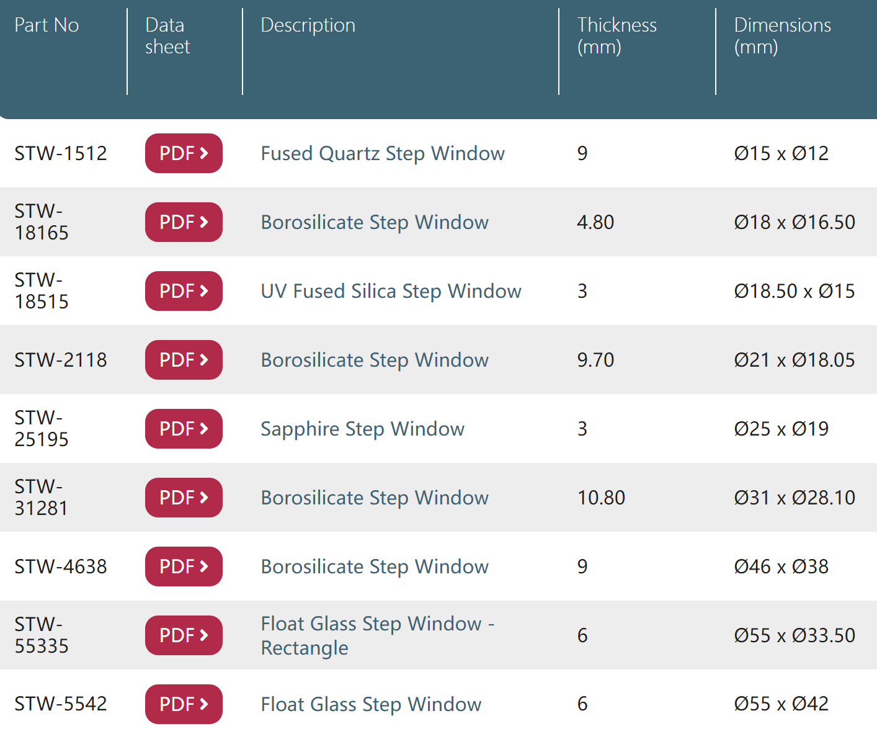Open the PDF datasheet for STW-25195
877x734 pixels.
pyautogui.click(x=184, y=429)
